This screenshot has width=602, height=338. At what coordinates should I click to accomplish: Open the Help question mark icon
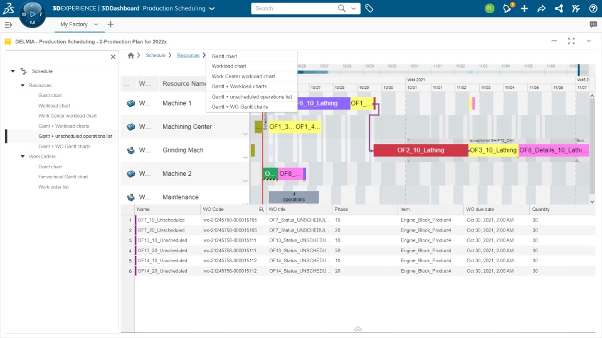coord(593,8)
